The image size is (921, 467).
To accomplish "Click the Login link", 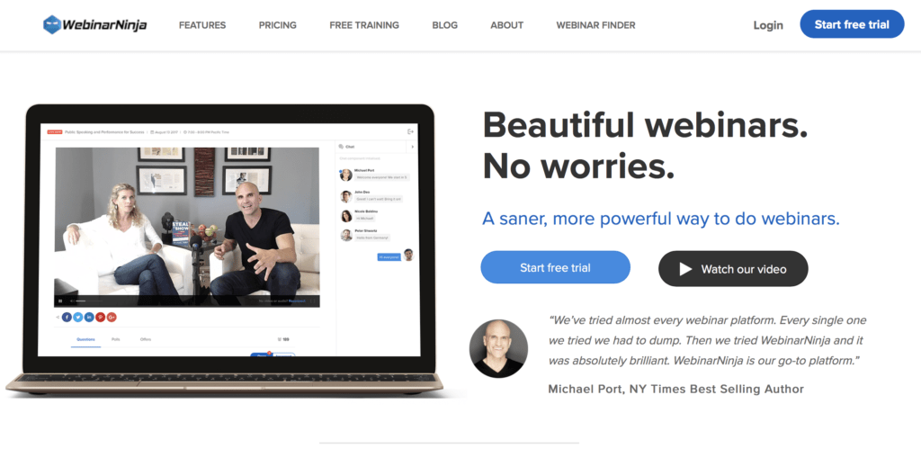I will (x=768, y=25).
